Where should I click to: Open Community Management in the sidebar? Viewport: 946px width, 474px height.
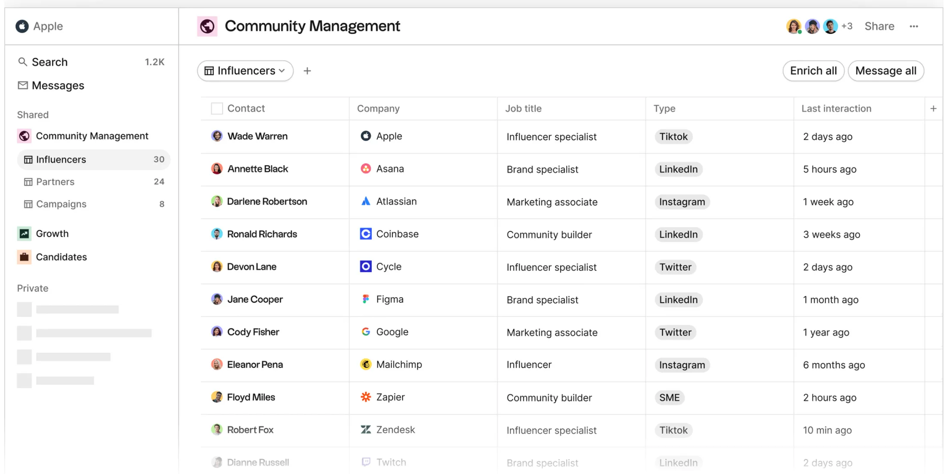click(x=92, y=136)
